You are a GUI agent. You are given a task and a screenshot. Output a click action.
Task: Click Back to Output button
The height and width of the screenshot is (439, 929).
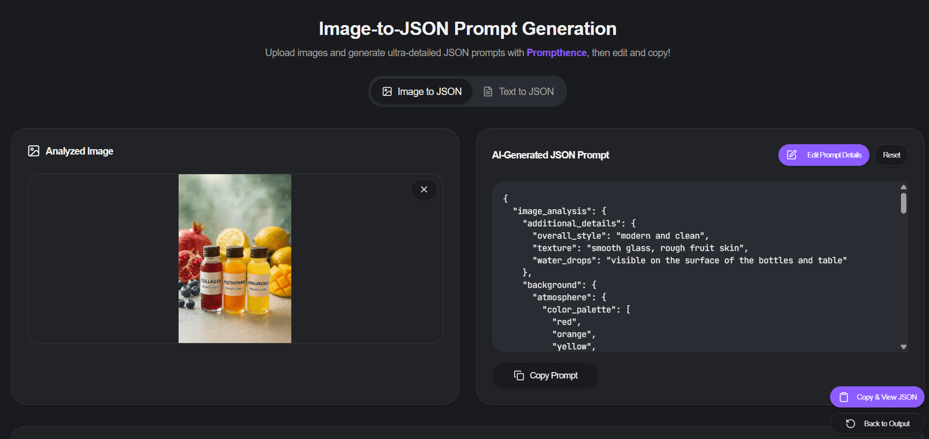[877, 424]
